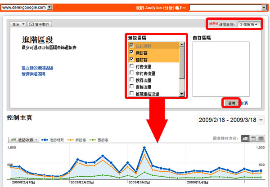270x187 pixels.
Task: Check the 推薦連結流量 checkbox
Action: point(131,93)
